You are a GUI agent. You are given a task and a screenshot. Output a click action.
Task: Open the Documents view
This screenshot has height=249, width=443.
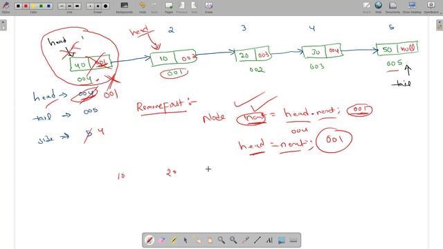[392, 7]
